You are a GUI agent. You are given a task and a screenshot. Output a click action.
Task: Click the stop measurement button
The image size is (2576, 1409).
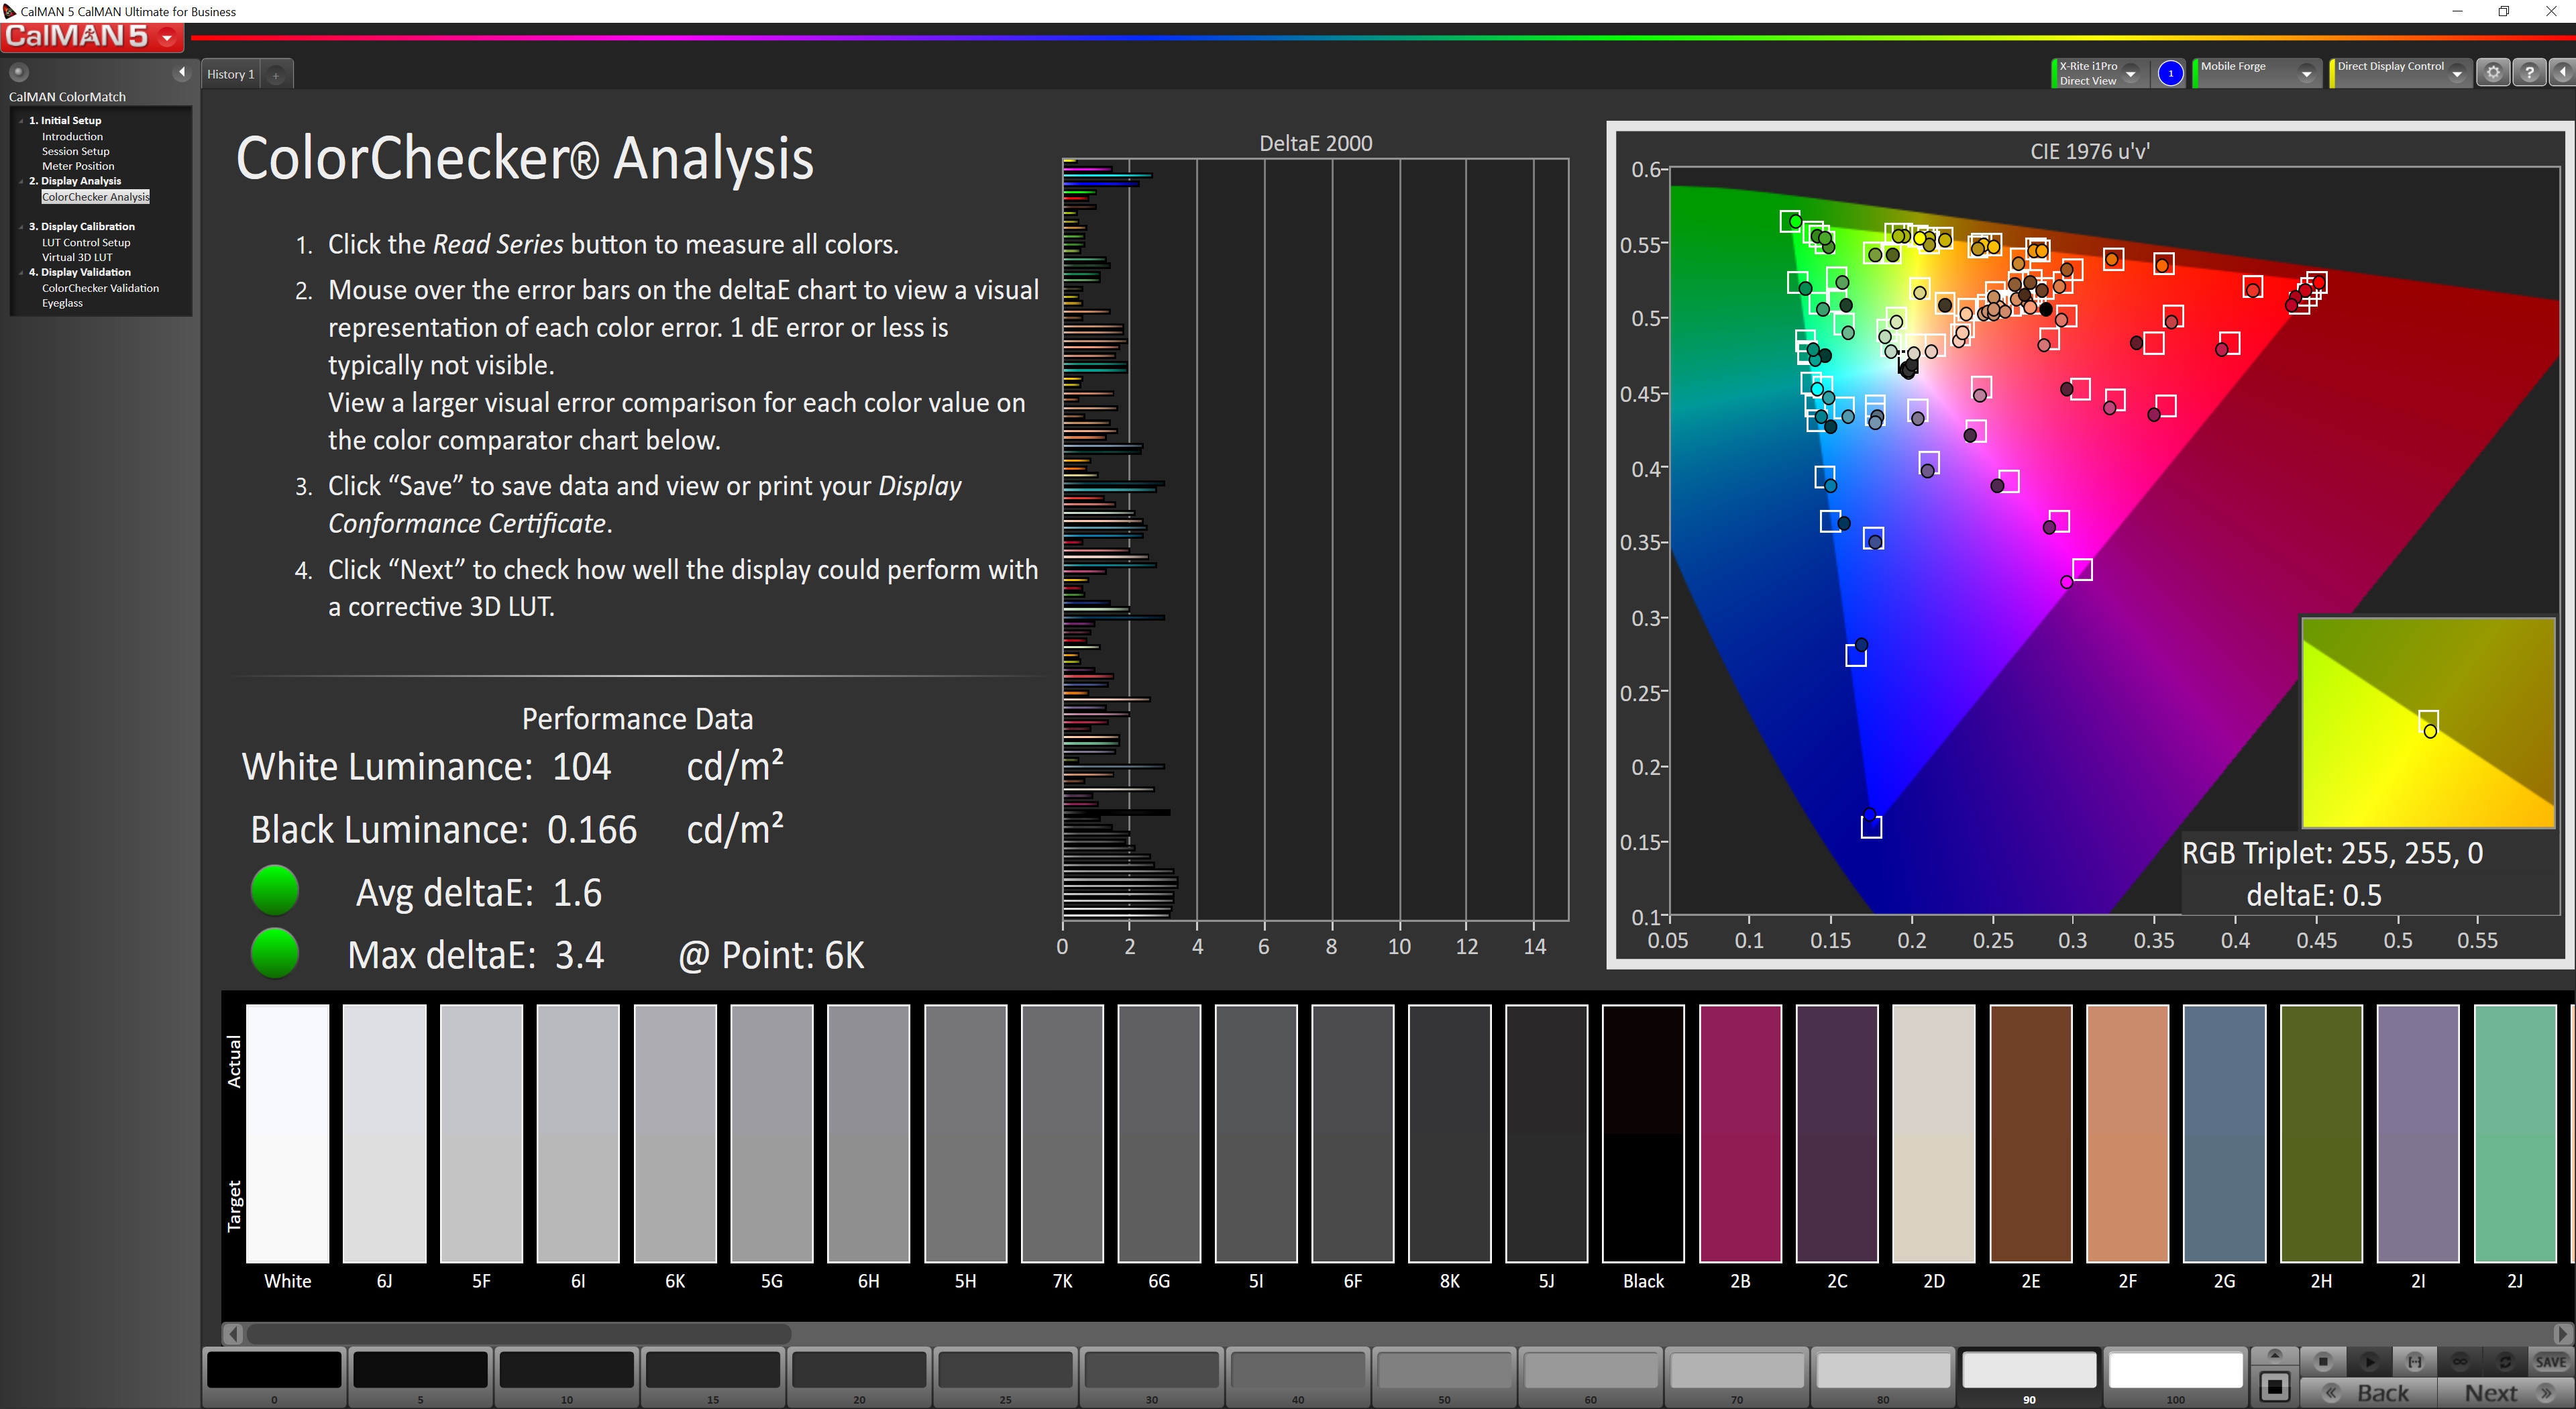click(2323, 1361)
